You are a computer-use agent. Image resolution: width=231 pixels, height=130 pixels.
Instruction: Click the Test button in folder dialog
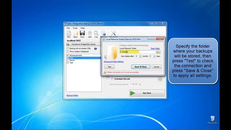109,67
